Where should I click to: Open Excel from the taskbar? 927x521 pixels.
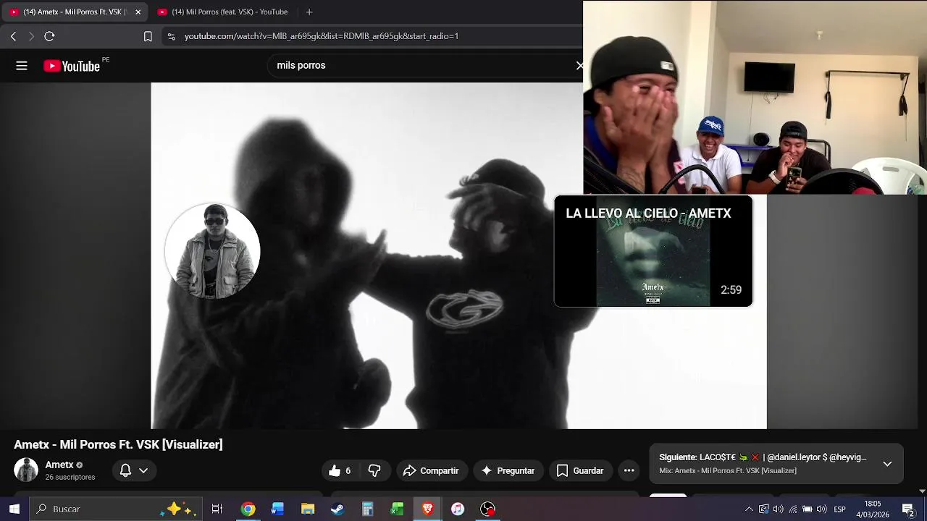pyautogui.click(x=397, y=509)
